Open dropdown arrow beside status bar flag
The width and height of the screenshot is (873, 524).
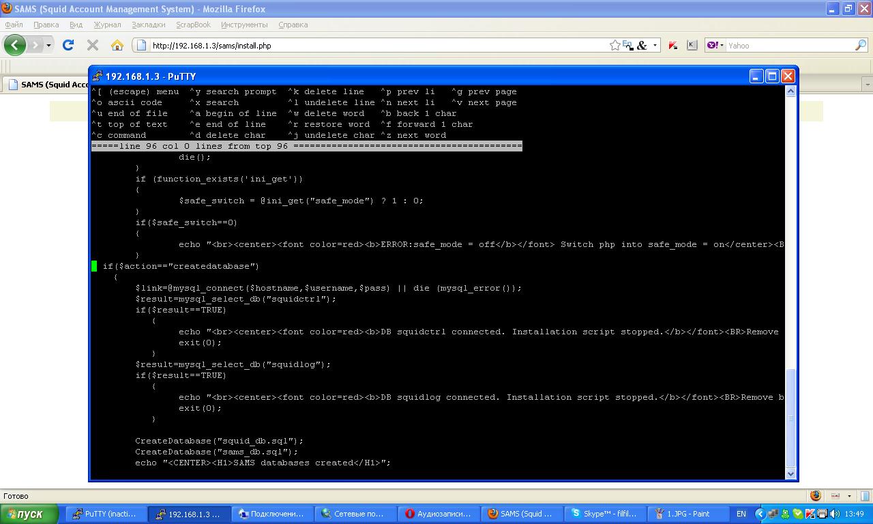(x=849, y=496)
